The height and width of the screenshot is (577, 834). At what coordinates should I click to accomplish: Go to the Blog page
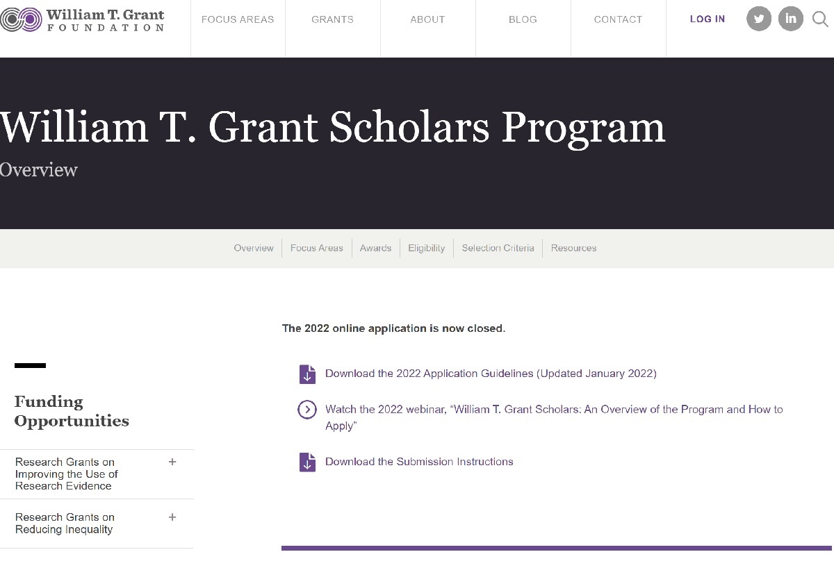[523, 19]
